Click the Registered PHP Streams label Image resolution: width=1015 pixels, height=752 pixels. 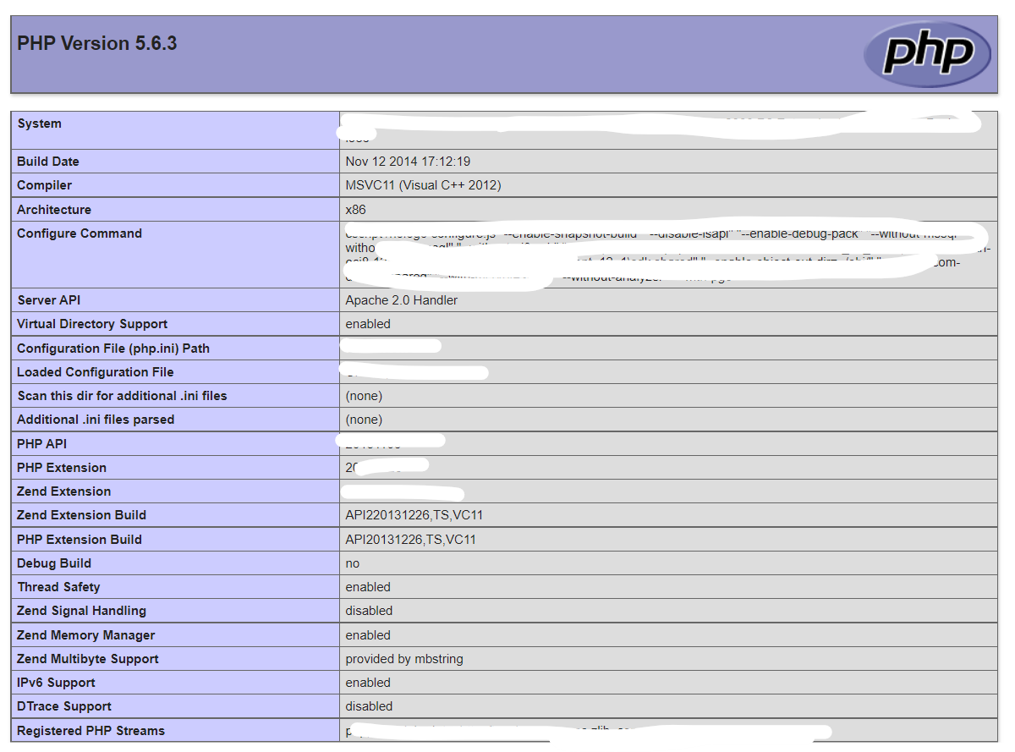click(91, 731)
